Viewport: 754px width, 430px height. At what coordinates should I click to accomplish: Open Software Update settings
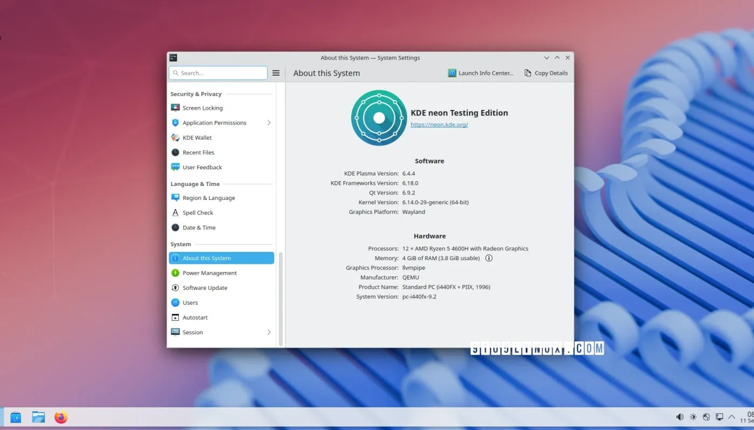coord(205,288)
